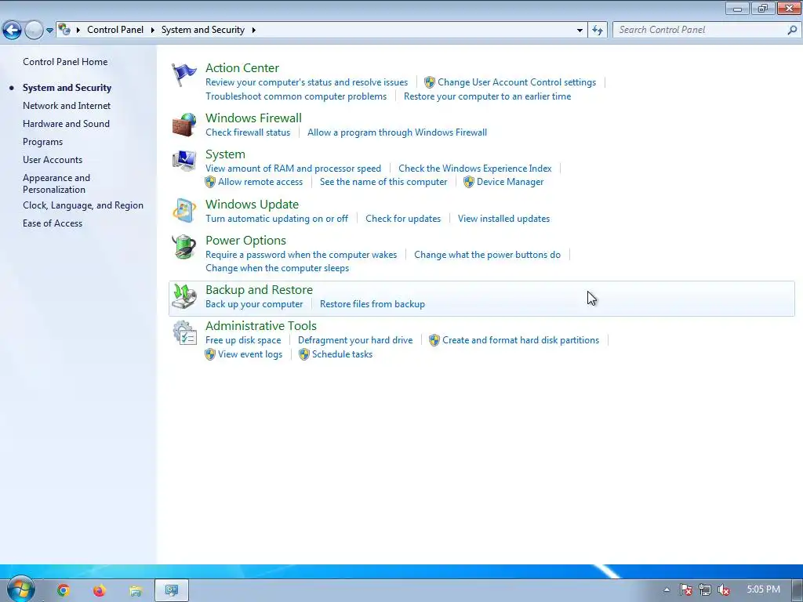The width and height of the screenshot is (803, 602).
Task: Click the grayed Forward arrow button
Action: pos(34,31)
